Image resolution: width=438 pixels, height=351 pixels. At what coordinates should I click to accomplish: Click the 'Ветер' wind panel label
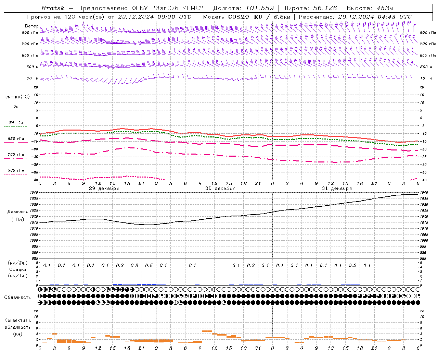point(32,26)
